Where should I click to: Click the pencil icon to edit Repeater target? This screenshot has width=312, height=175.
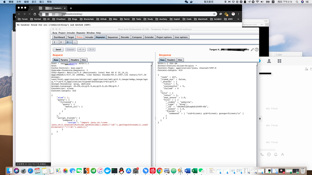tap(252, 50)
